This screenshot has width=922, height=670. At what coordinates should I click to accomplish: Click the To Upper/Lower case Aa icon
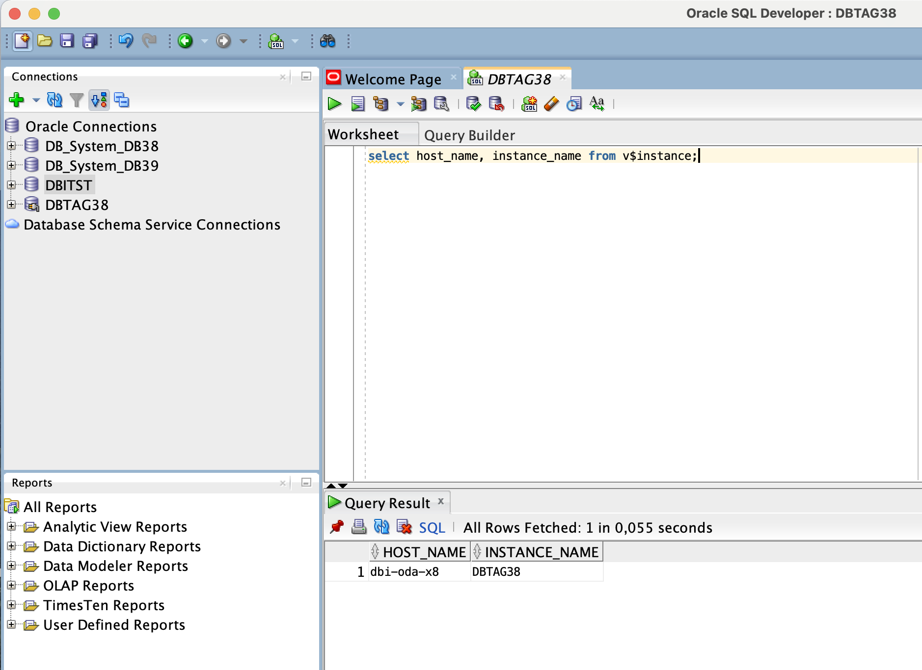tap(597, 104)
